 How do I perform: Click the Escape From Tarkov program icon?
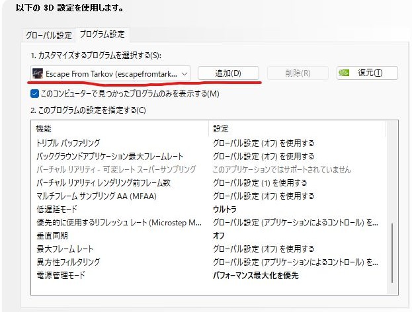(38, 73)
